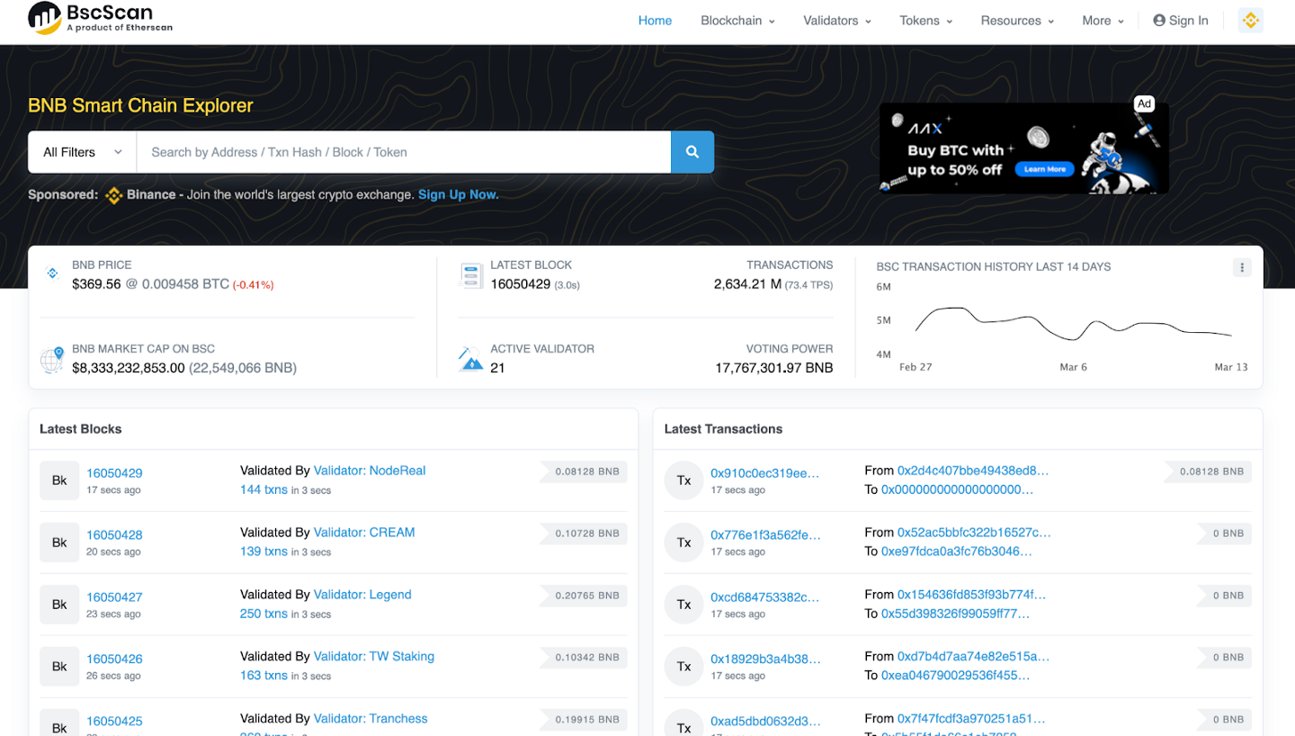Click Bk icon for block 16050427
The height and width of the screenshot is (736, 1295).
pos(59,605)
